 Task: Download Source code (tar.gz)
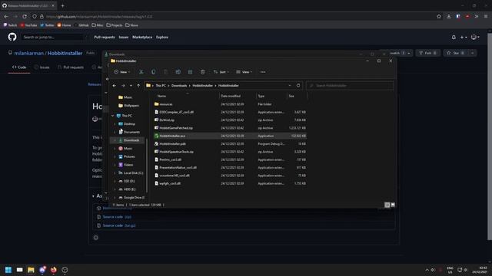pyautogui.click(x=119, y=225)
